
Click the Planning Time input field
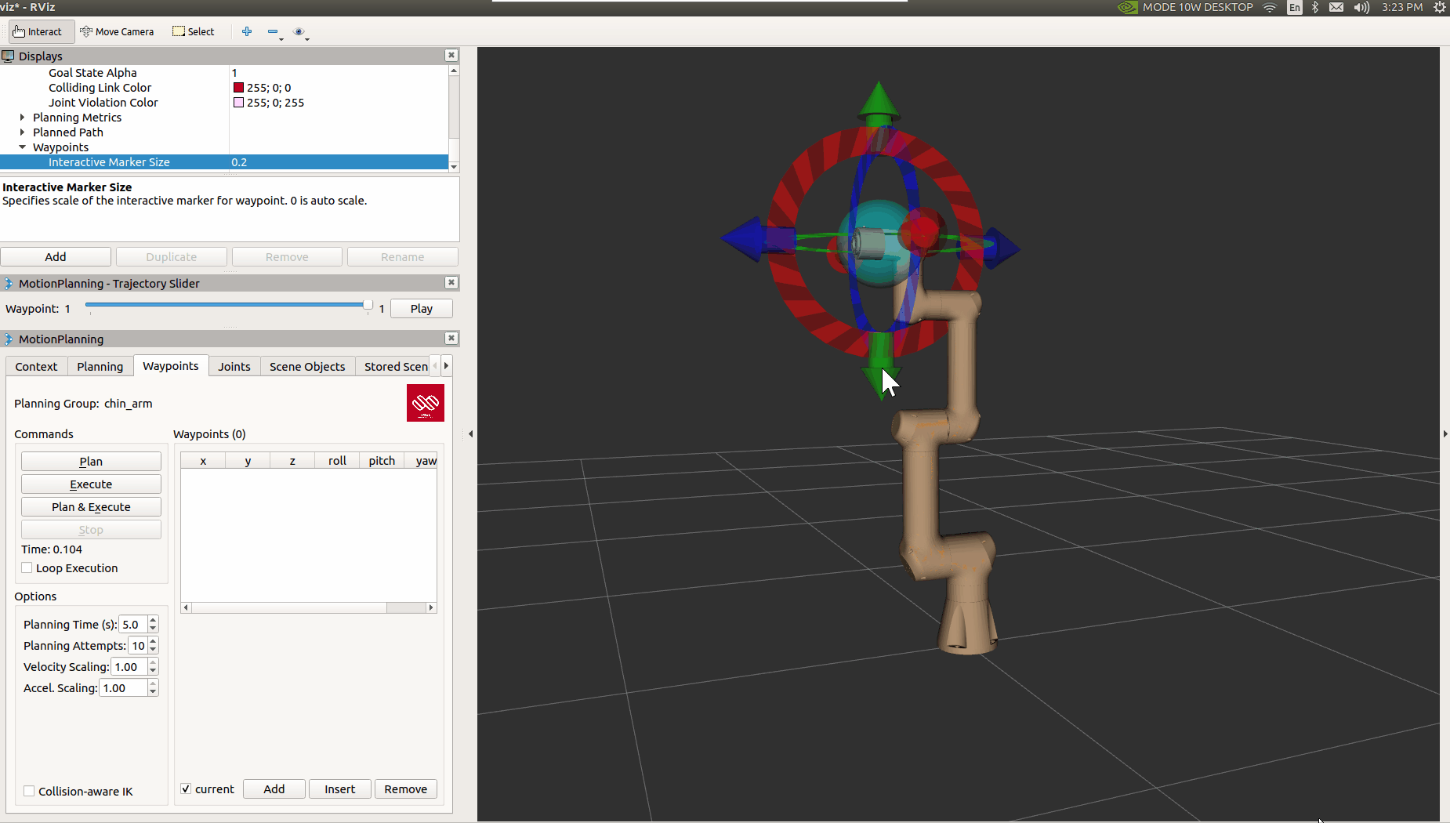(x=132, y=624)
